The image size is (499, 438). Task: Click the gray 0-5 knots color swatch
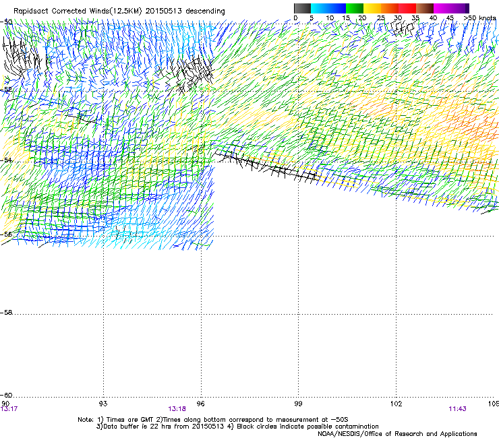coord(302,8)
